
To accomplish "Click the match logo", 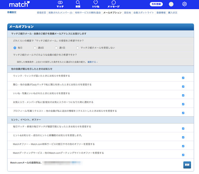I will pyautogui.click(x=19, y=4).
